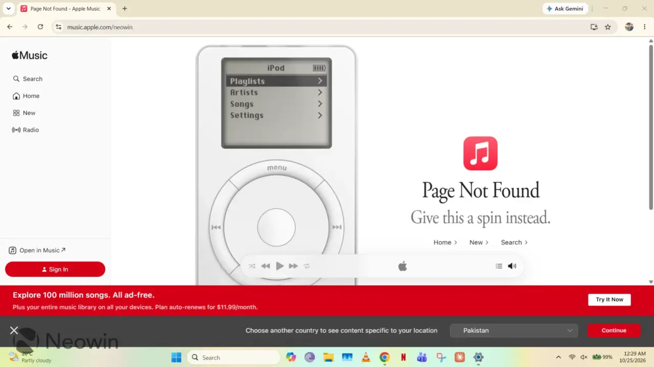Open the Chrome profile avatar
The image size is (654, 367).
629,27
